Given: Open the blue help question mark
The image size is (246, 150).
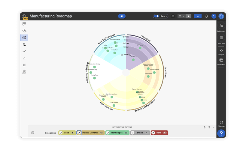Looking at the screenshot, I should pyautogui.click(x=221, y=133).
